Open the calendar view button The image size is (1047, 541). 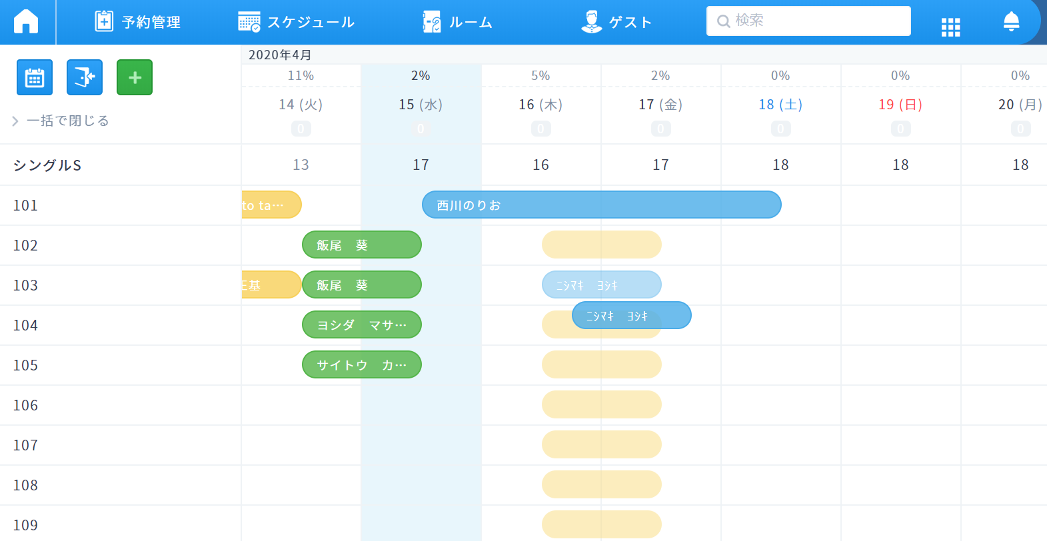coord(35,77)
